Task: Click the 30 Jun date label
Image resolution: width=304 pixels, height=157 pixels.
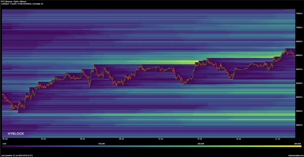Action: tap(5, 139)
